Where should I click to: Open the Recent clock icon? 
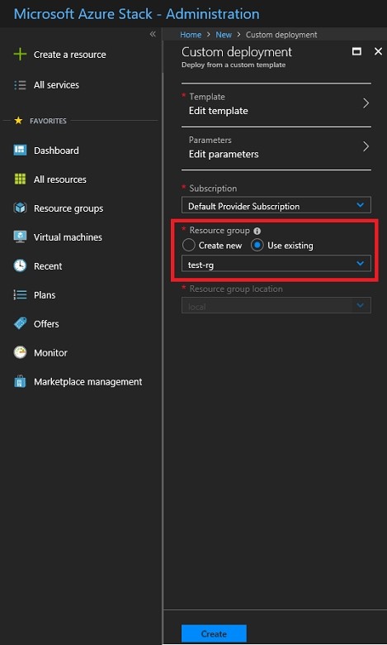[20, 265]
